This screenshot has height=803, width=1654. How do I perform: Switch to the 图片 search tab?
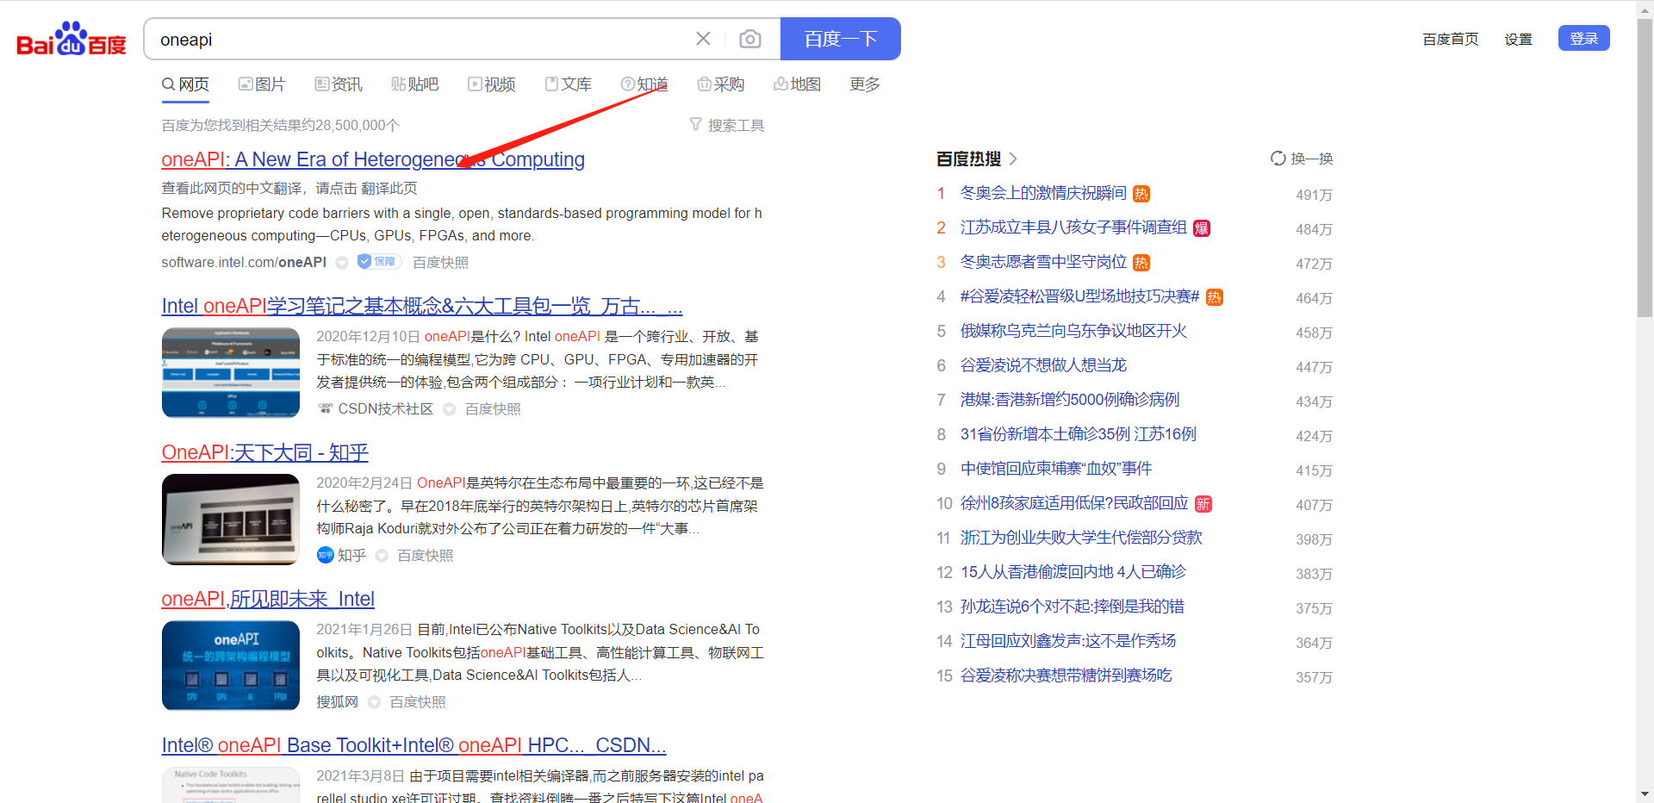click(x=262, y=84)
